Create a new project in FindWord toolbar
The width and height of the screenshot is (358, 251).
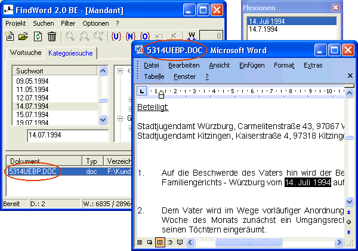(x=10, y=36)
